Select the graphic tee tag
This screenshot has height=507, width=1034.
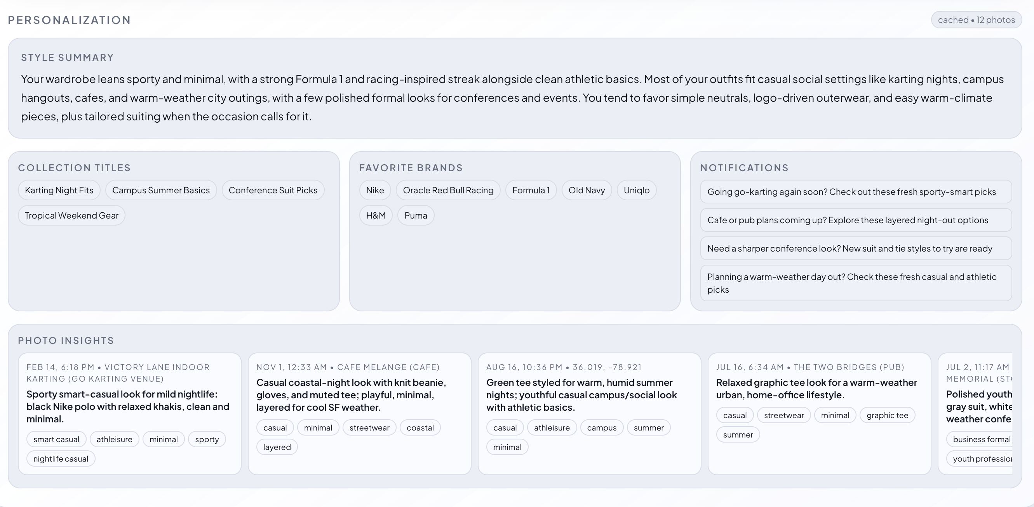tap(887, 415)
